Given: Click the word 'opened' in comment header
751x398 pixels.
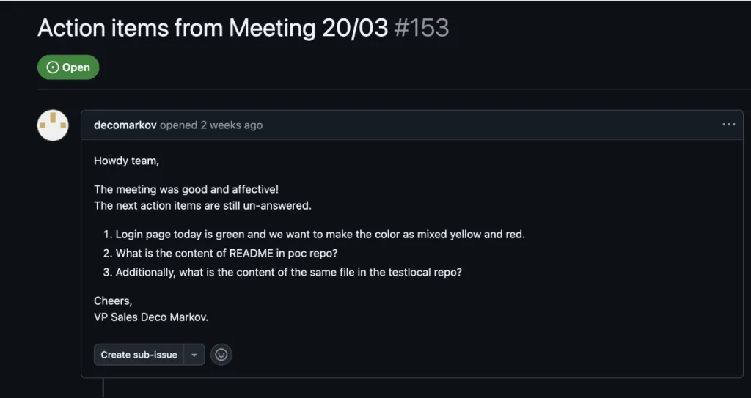Looking at the screenshot, I should tap(179, 125).
